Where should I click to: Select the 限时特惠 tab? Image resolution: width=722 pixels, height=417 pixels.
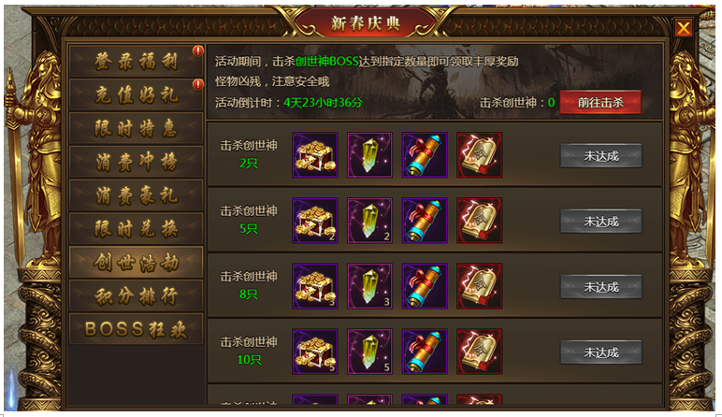coord(136,128)
